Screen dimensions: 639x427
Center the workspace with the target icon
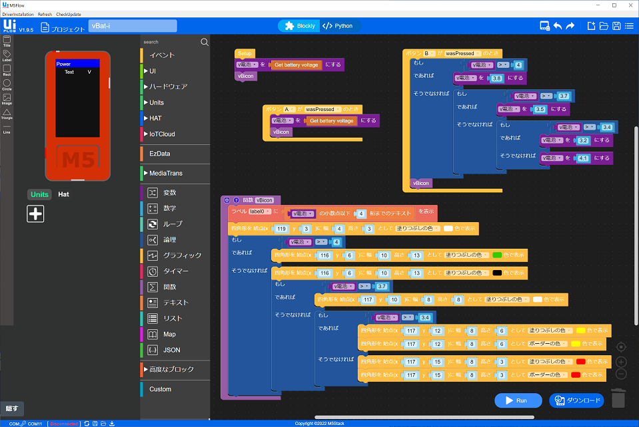(x=620, y=347)
